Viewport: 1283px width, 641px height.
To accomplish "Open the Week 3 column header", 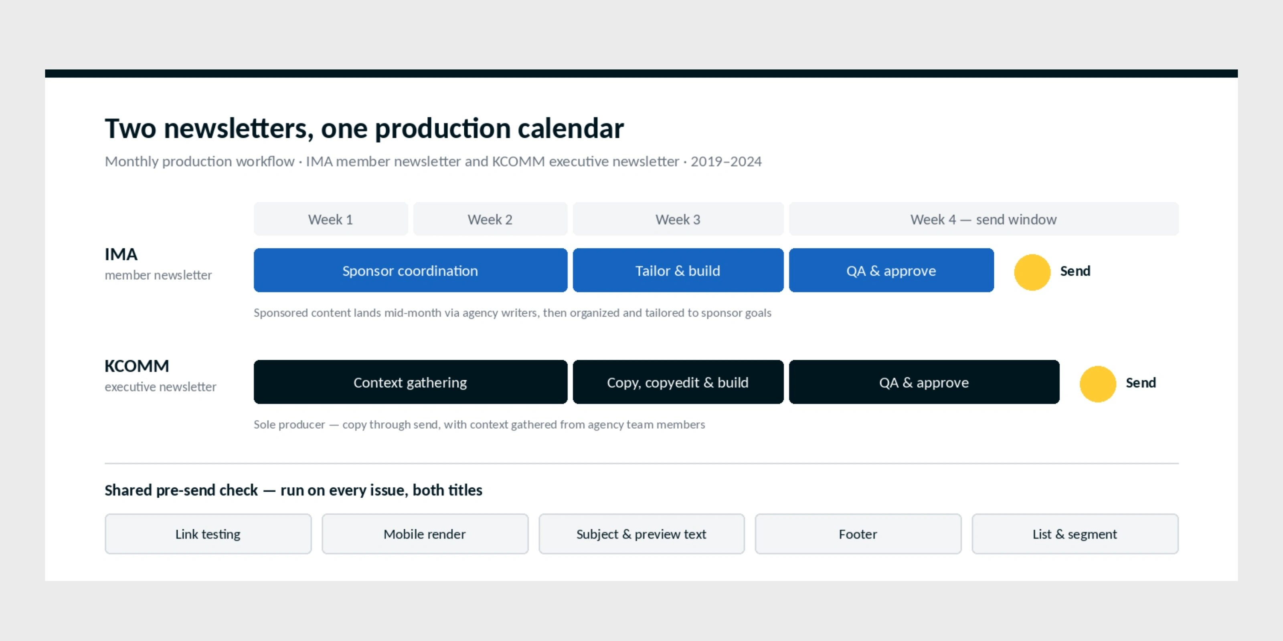I will [x=678, y=219].
